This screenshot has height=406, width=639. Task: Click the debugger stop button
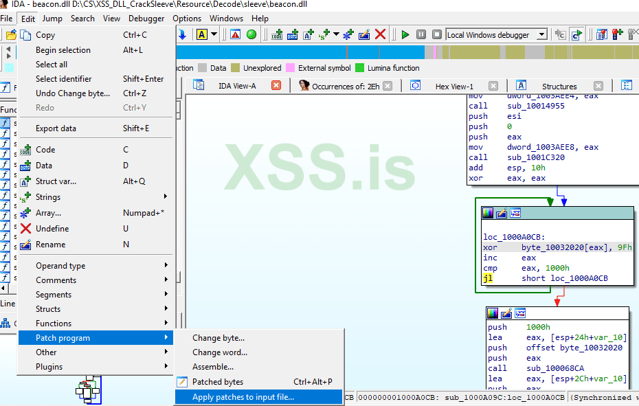(x=436, y=34)
